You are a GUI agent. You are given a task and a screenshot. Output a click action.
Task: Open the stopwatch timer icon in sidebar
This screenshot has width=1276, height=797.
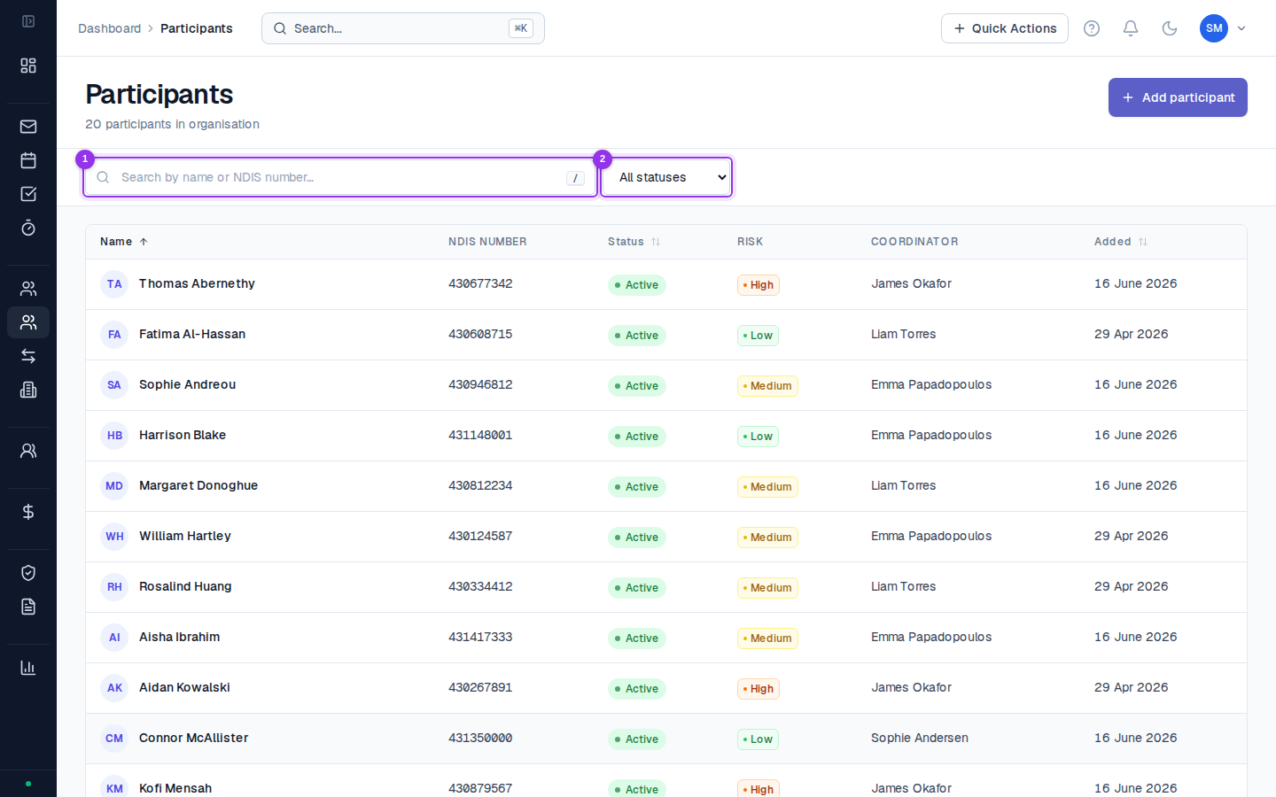point(28,228)
